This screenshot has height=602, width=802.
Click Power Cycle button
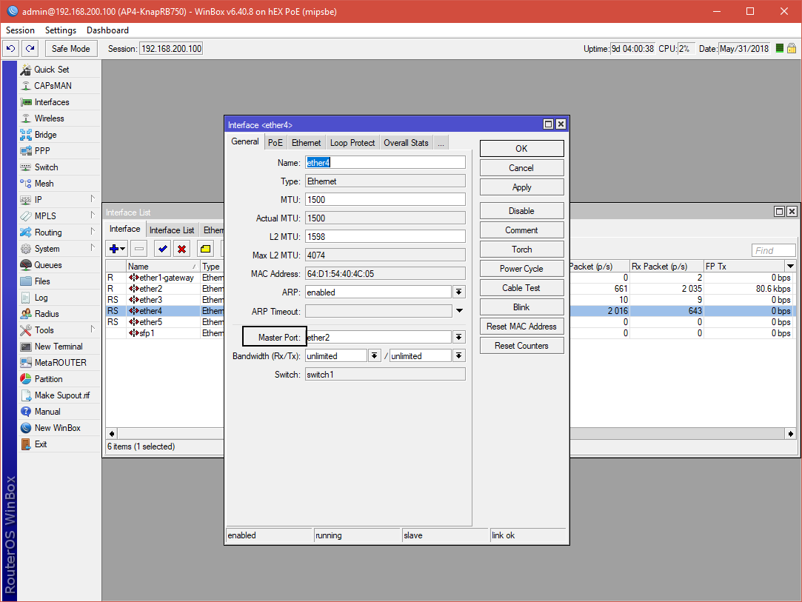click(x=522, y=269)
